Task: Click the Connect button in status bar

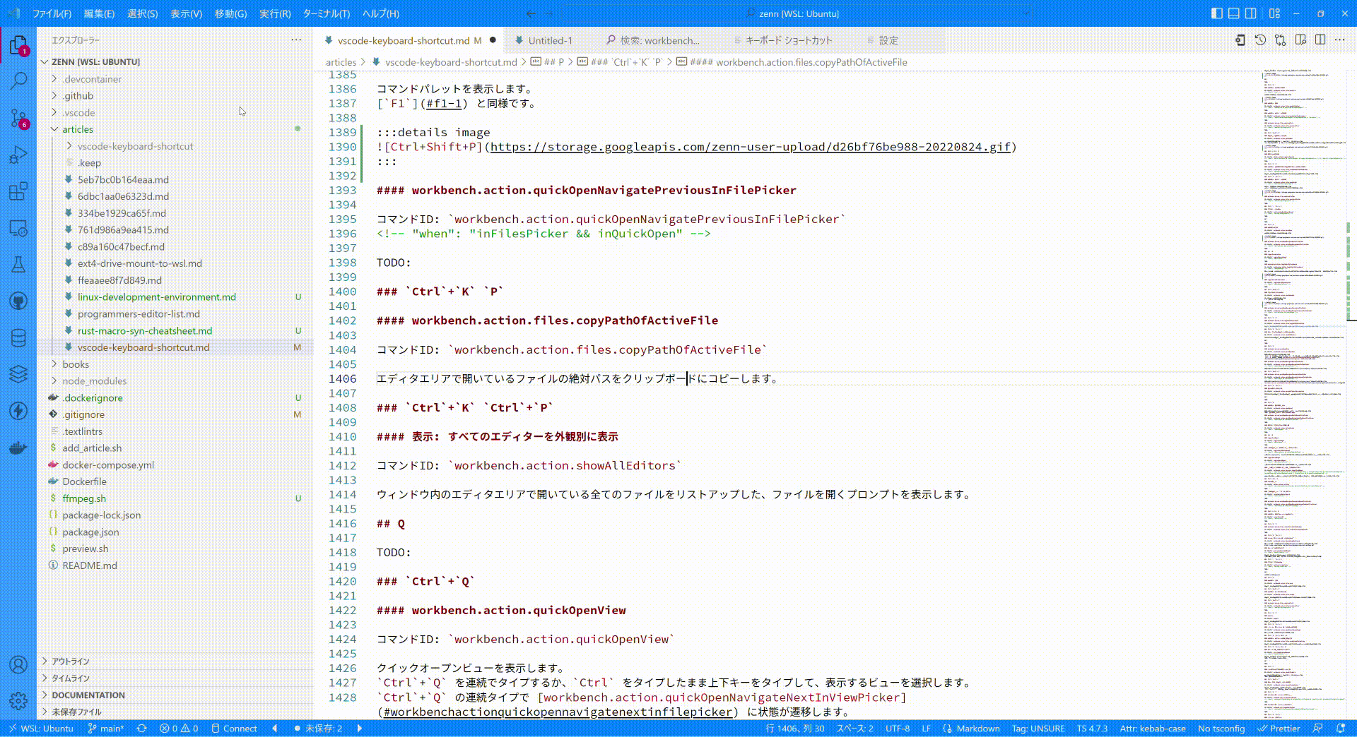Action: click(234, 729)
